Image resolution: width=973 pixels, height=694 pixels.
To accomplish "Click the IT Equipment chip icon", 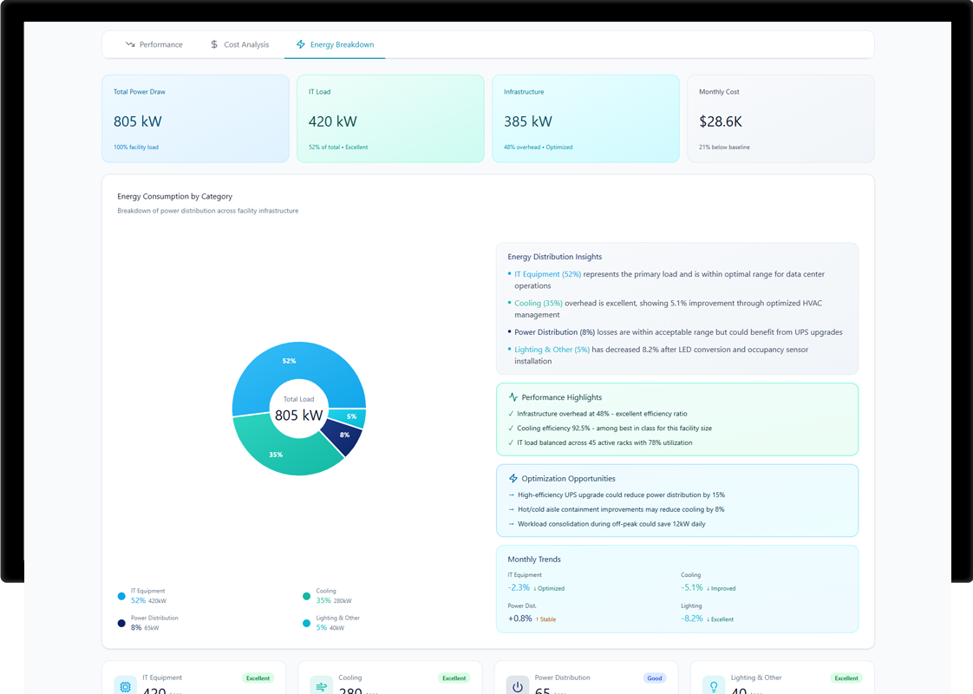I will [x=125, y=686].
